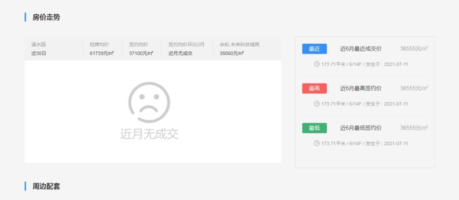
Task: Click the 173.71平米 detail line under 最低
Action: pos(365,143)
